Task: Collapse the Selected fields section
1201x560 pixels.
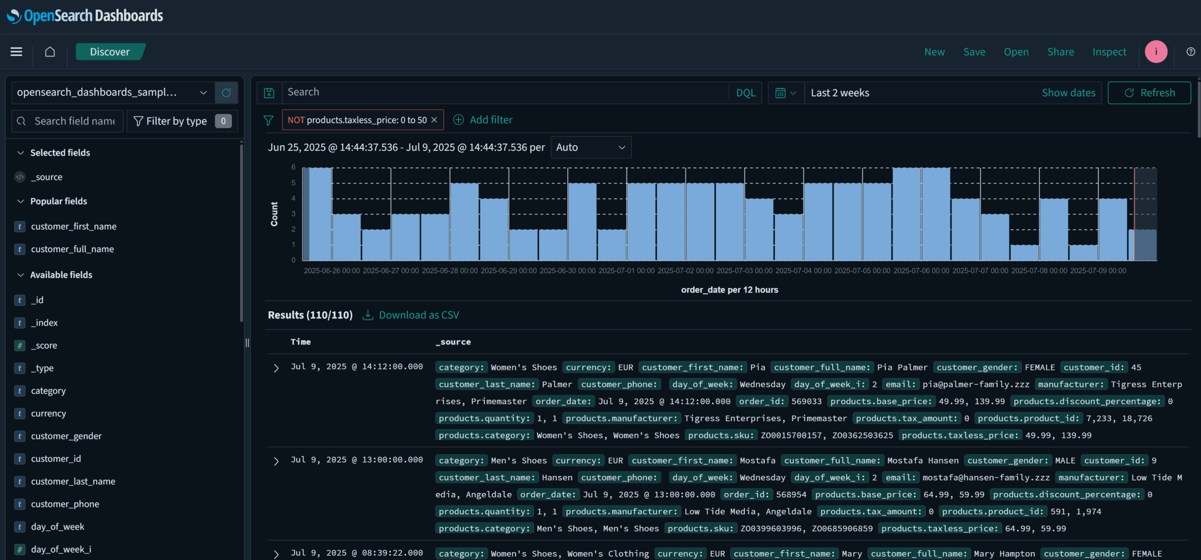Action: [21, 152]
